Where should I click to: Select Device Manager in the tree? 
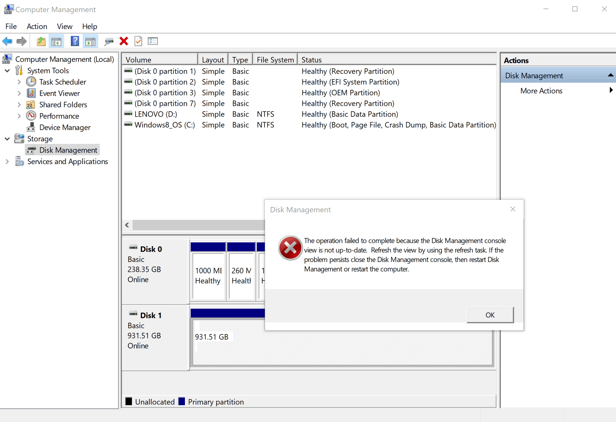pos(65,127)
